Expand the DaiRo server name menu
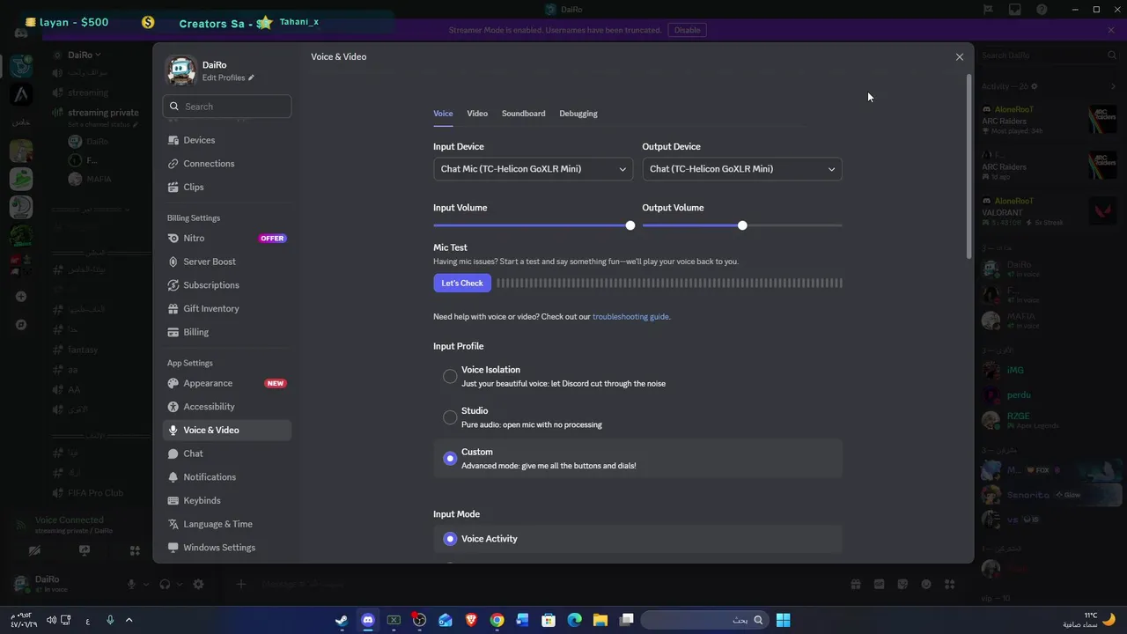The width and height of the screenshot is (1127, 634). 85,55
